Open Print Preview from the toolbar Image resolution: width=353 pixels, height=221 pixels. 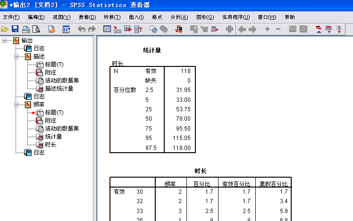pos(36,29)
